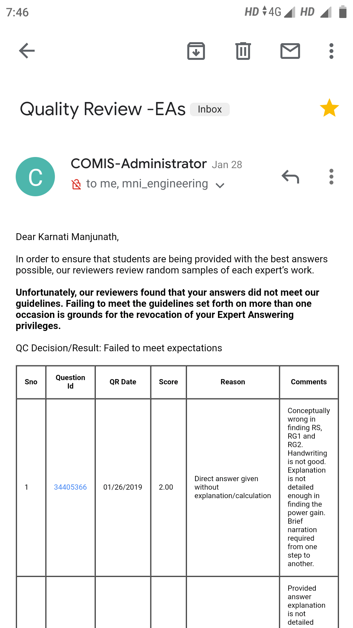The height and width of the screenshot is (628, 353).
Task: Tap the Jan 28 date label
Action: coord(227,165)
